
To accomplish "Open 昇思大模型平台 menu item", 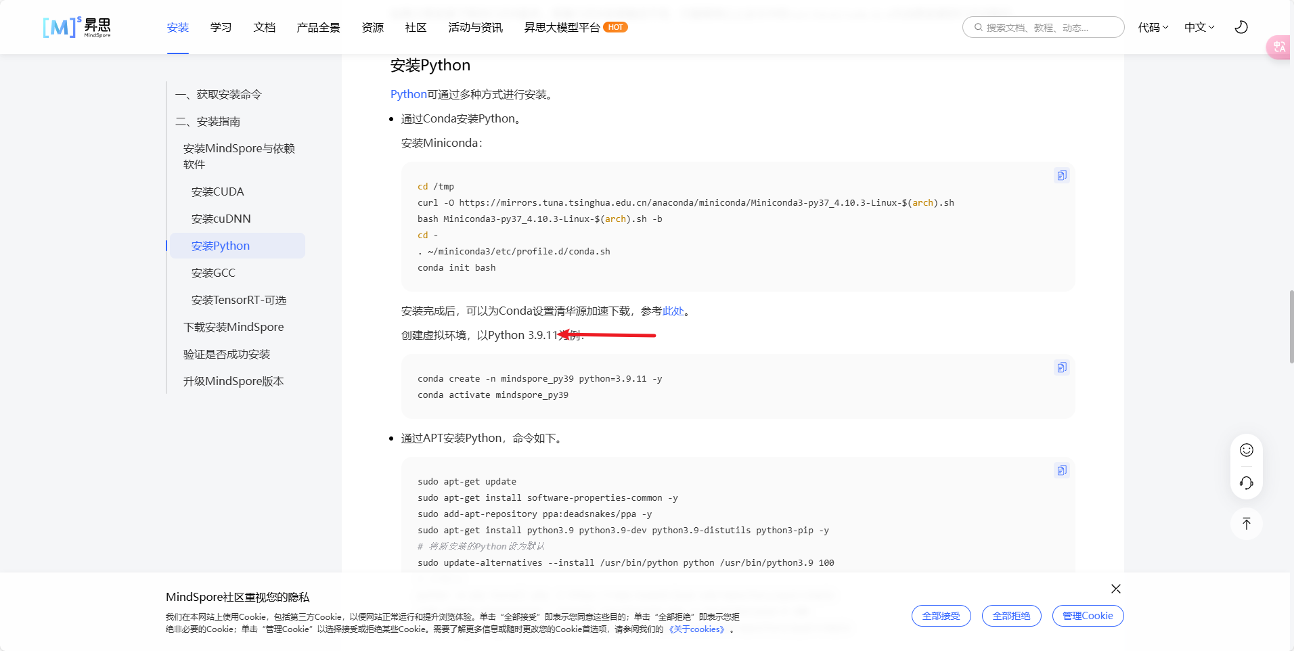I will 562,27.
